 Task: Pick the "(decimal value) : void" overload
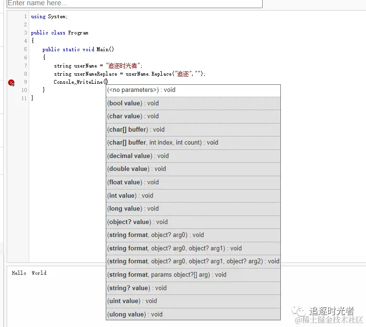[x=193, y=156]
